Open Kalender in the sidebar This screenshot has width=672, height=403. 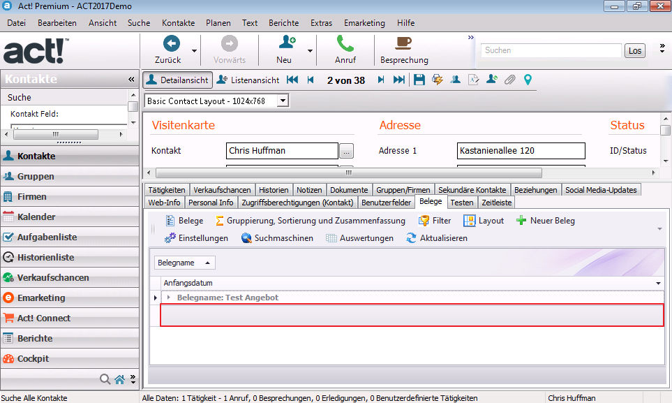tap(70, 217)
